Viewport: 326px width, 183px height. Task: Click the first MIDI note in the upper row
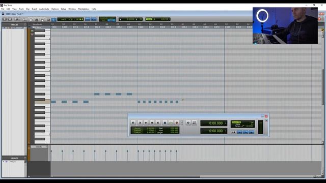click(x=97, y=94)
